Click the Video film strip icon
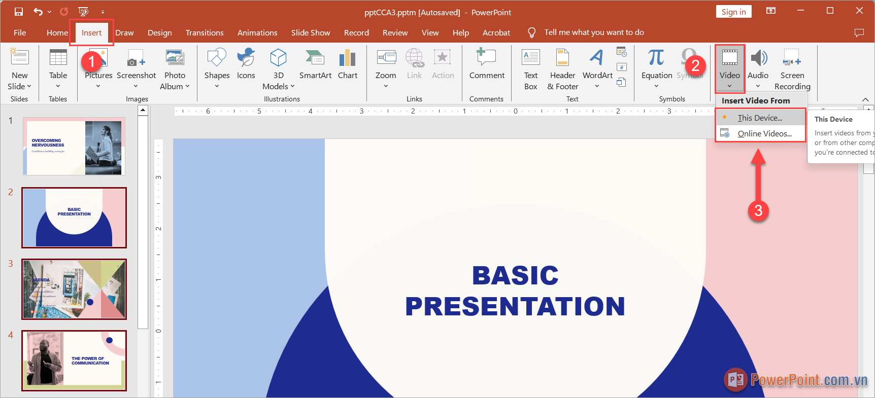This screenshot has height=398, width=875. tap(730, 57)
